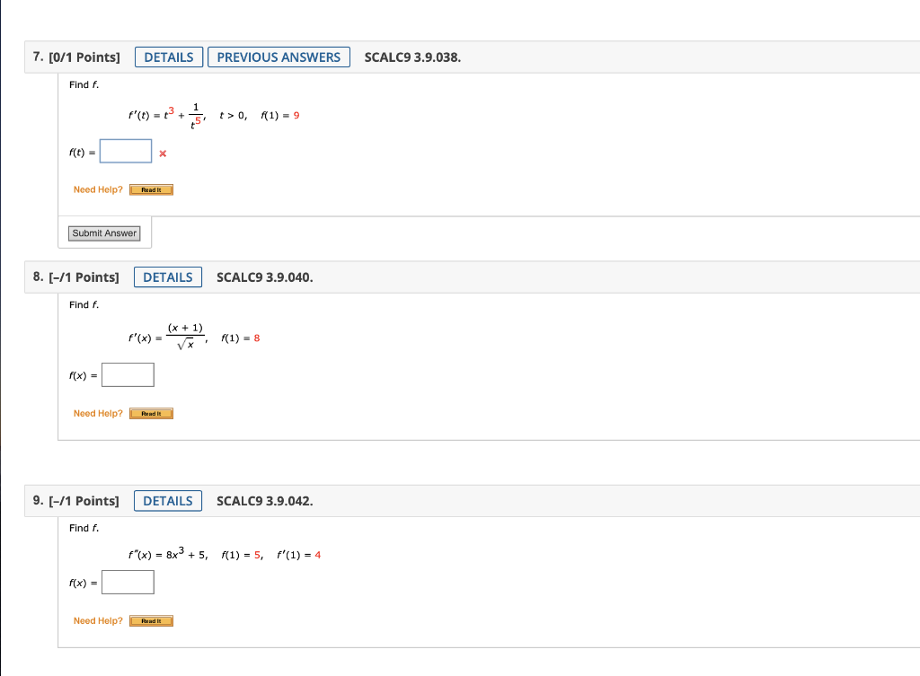The image size is (920, 676).
Task: Click the SCALC9 3.9.038 exercise reference
Action: point(411,57)
